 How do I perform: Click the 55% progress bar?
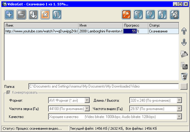click(x=136, y=31)
